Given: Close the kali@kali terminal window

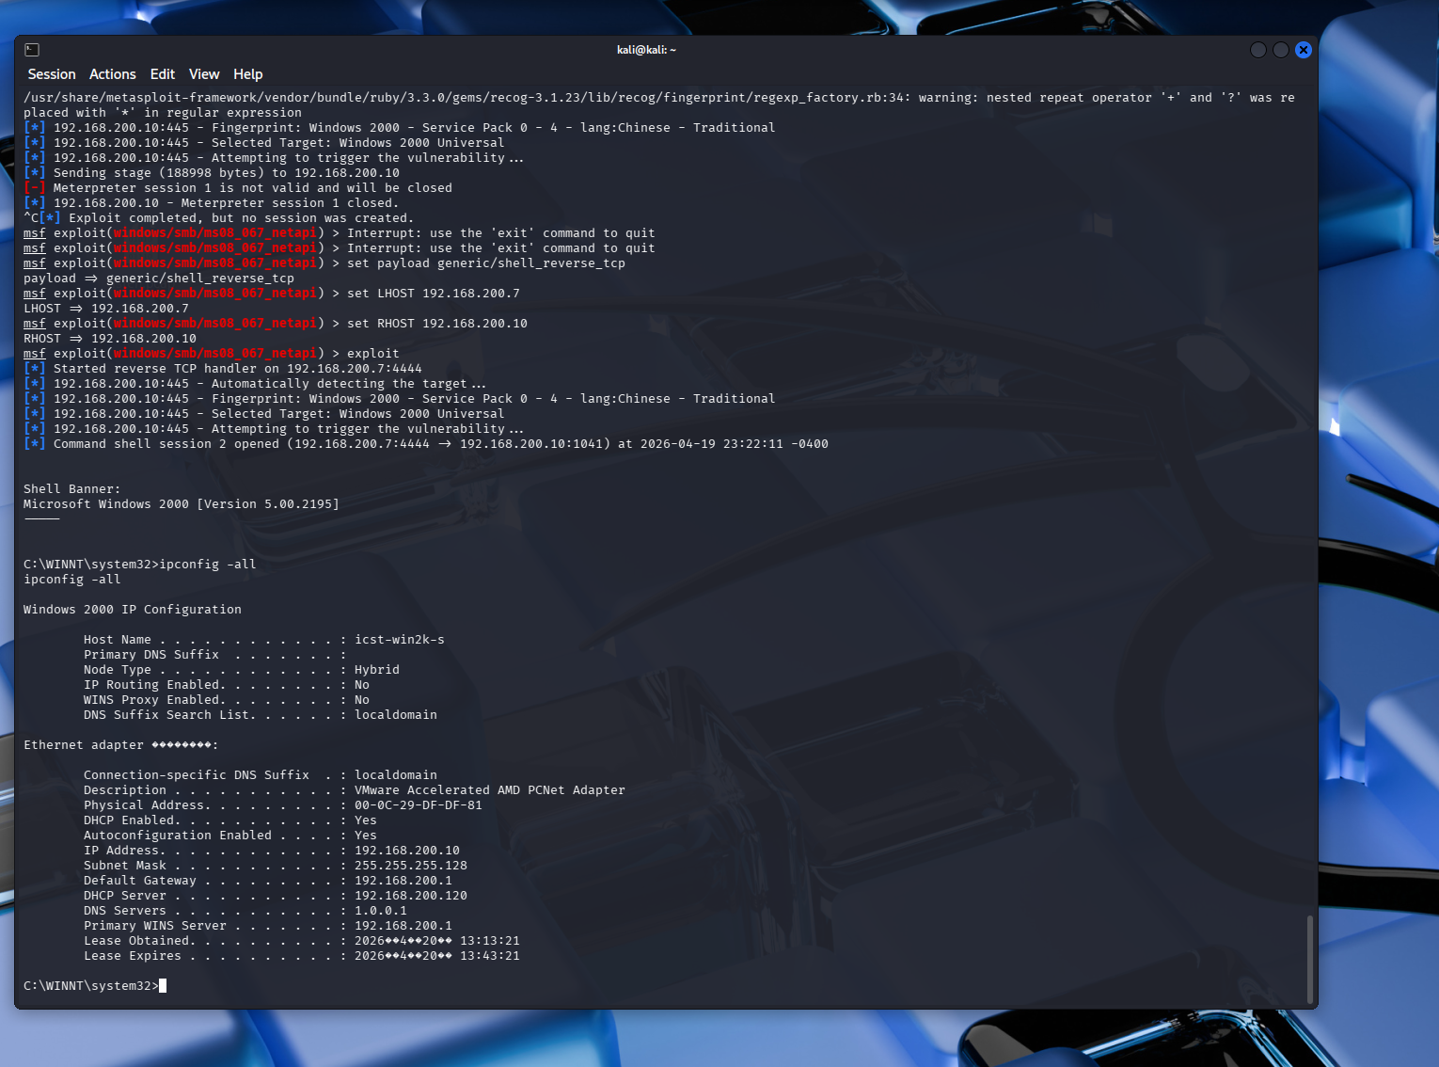Looking at the screenshot, I should pos(1304,50).
